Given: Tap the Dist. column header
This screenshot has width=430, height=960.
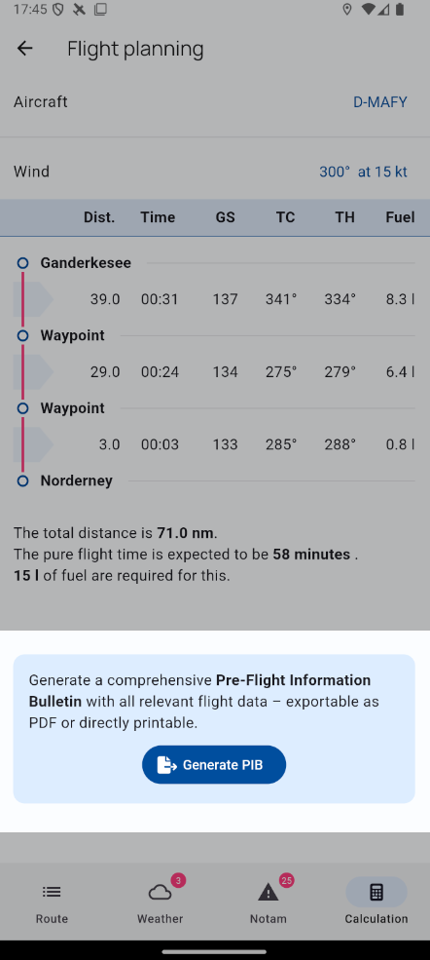Looking at the screenshot, I should (99, 217).
